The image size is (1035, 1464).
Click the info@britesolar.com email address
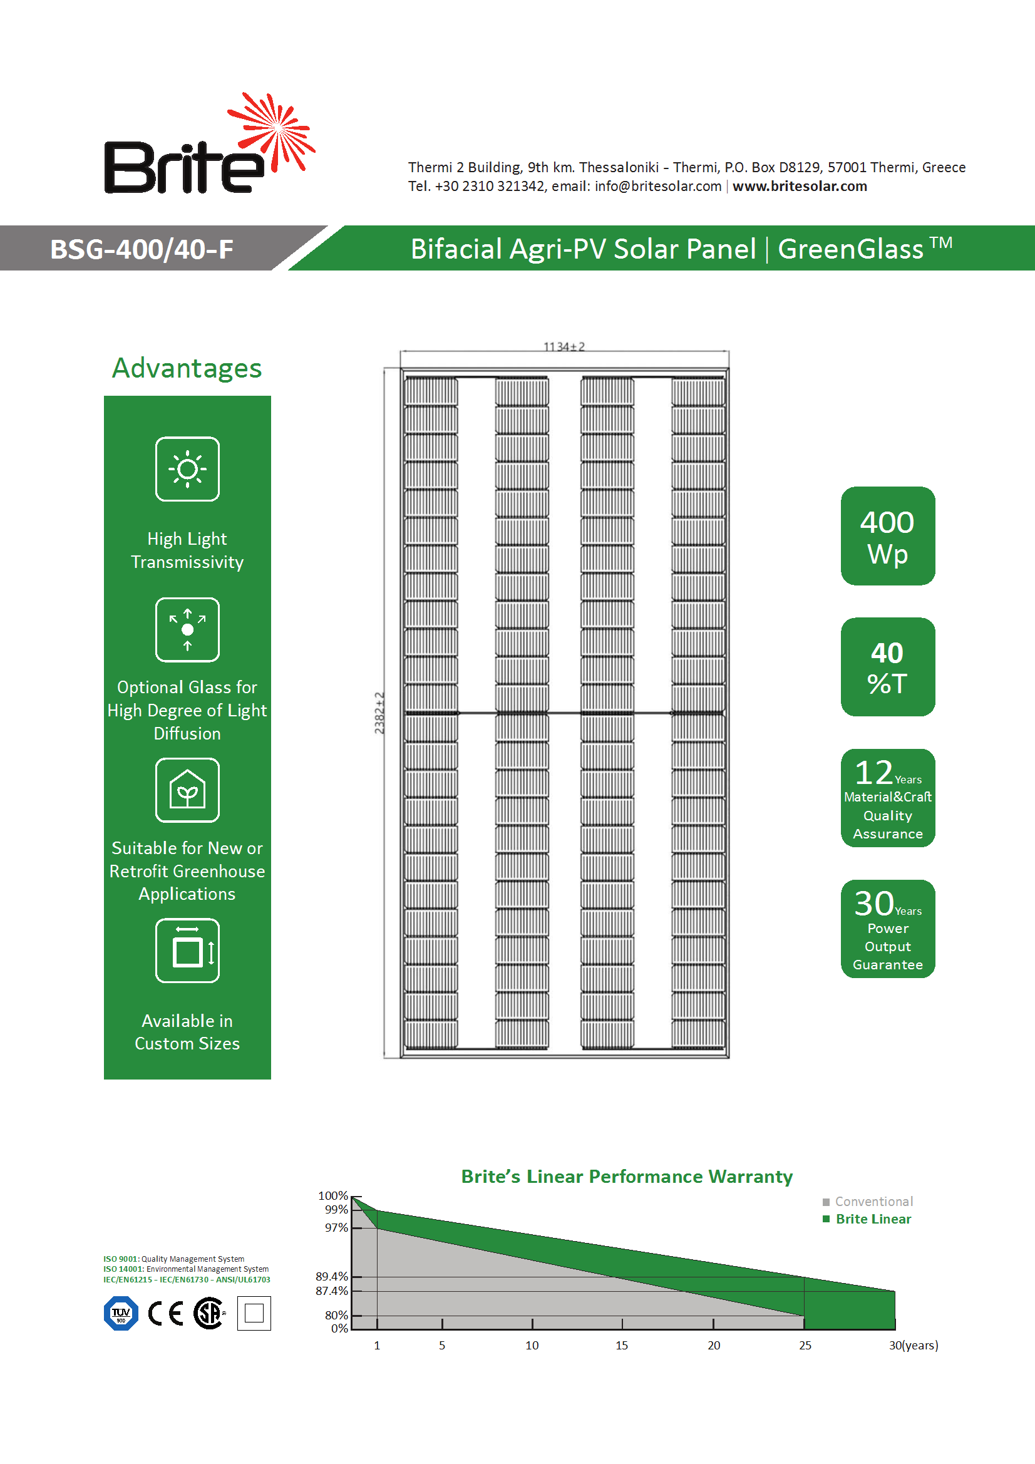click(657, 186)
